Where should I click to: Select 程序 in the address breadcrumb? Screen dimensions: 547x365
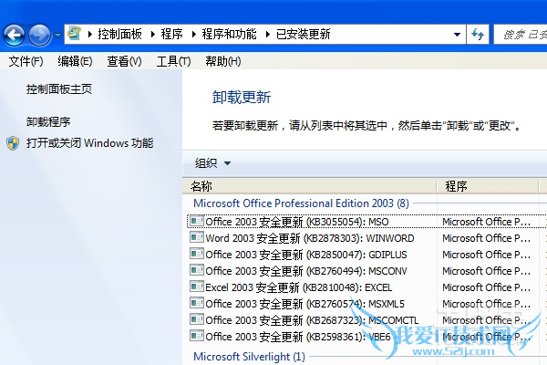pos(171,35)
